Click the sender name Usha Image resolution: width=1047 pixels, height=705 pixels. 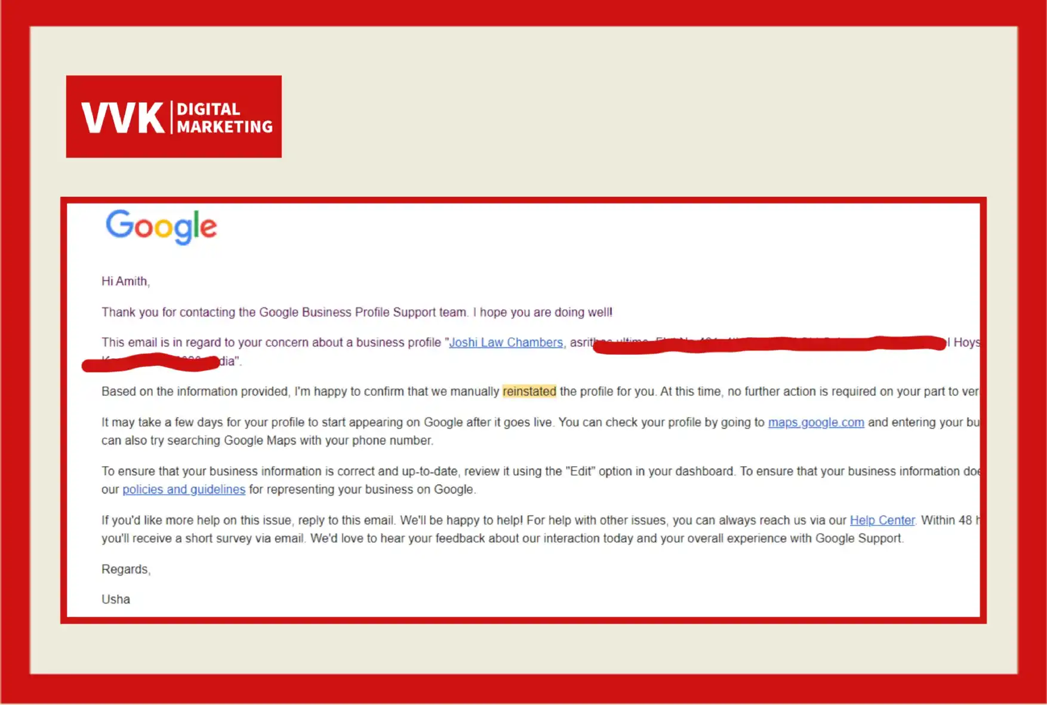point(116,599)
